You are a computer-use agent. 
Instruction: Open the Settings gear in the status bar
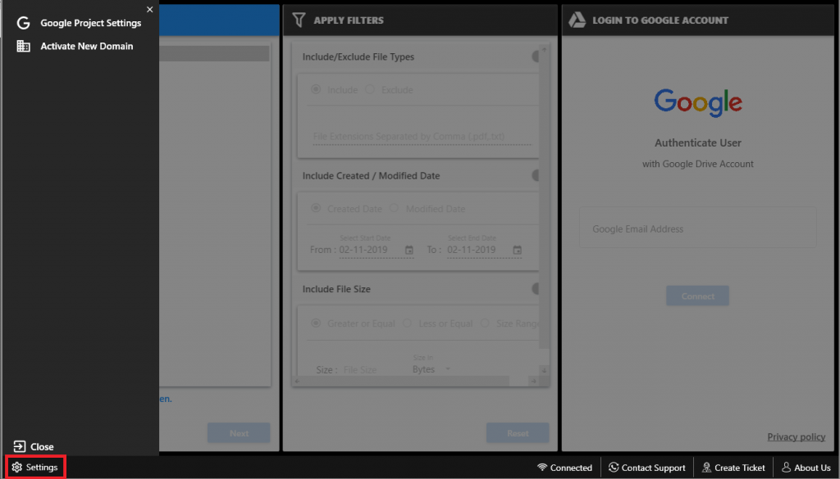[34, 468]
